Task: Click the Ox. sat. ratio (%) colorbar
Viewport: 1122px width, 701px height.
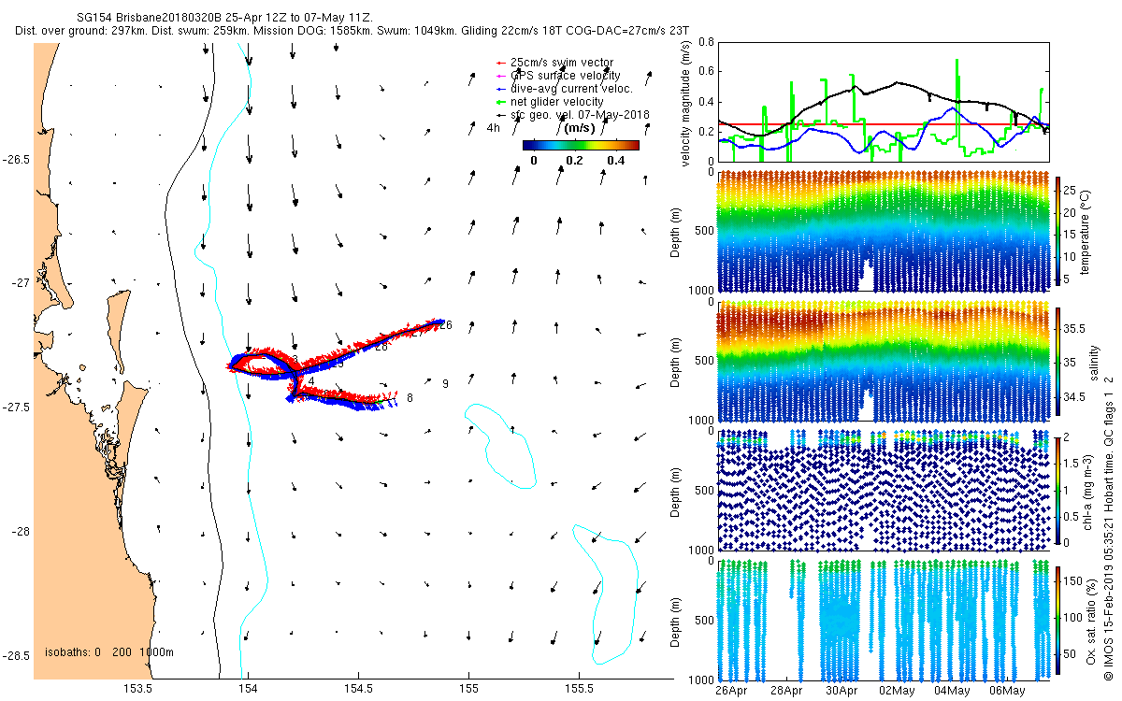Action: click(1060, 620)
